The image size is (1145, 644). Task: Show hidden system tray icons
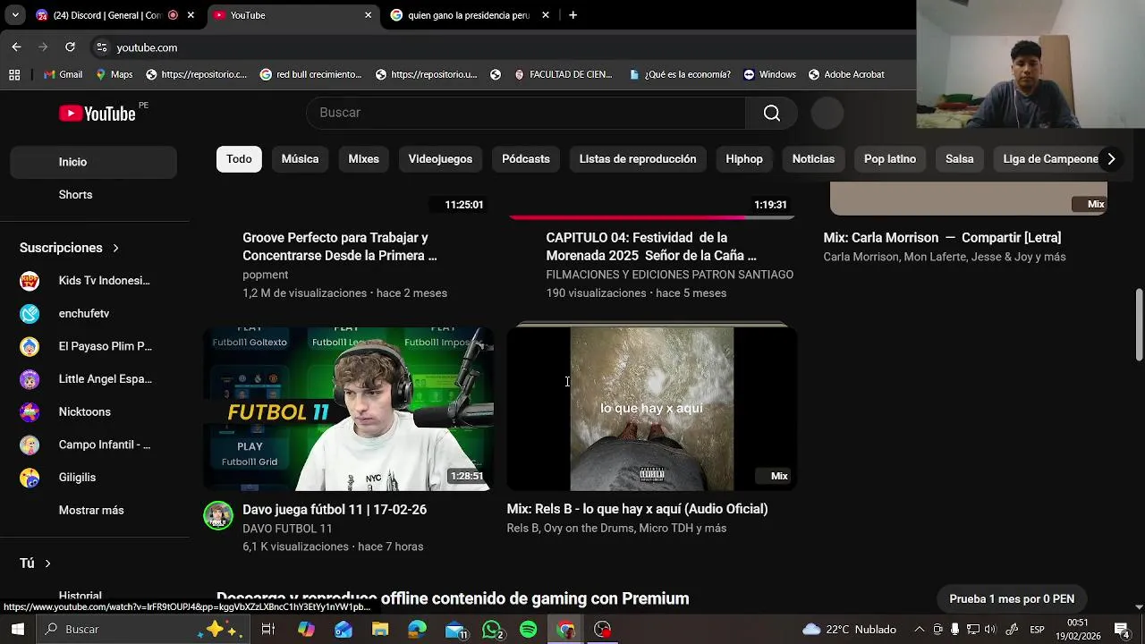[x=920, y=629]
